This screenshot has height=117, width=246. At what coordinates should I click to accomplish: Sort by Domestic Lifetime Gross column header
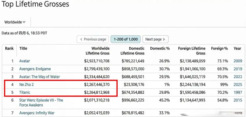pyautogui.click(x=132, y=51)
